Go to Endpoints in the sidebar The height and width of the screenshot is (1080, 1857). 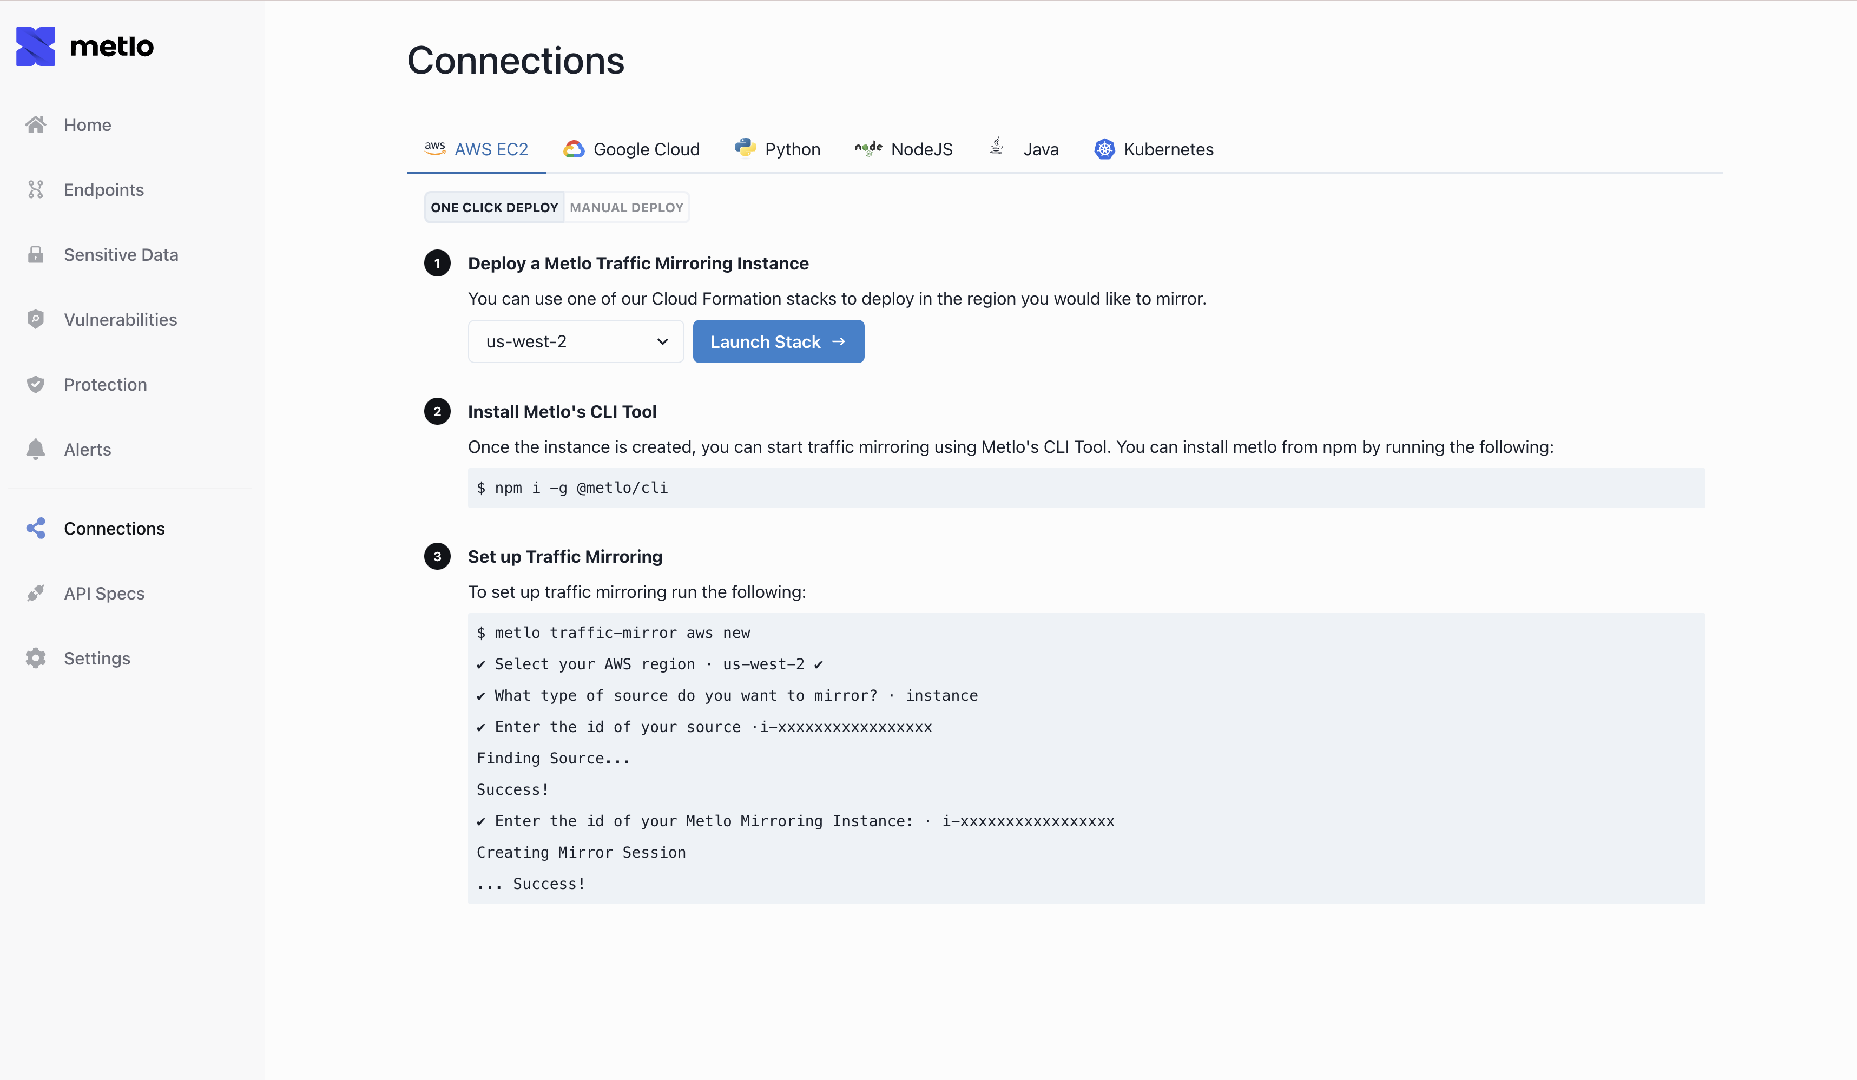(x=104, y=189)
